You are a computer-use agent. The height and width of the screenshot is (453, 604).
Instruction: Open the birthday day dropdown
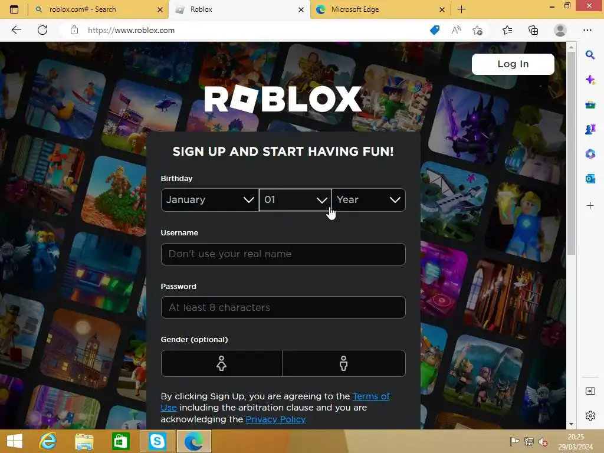[x=296, y=199]
